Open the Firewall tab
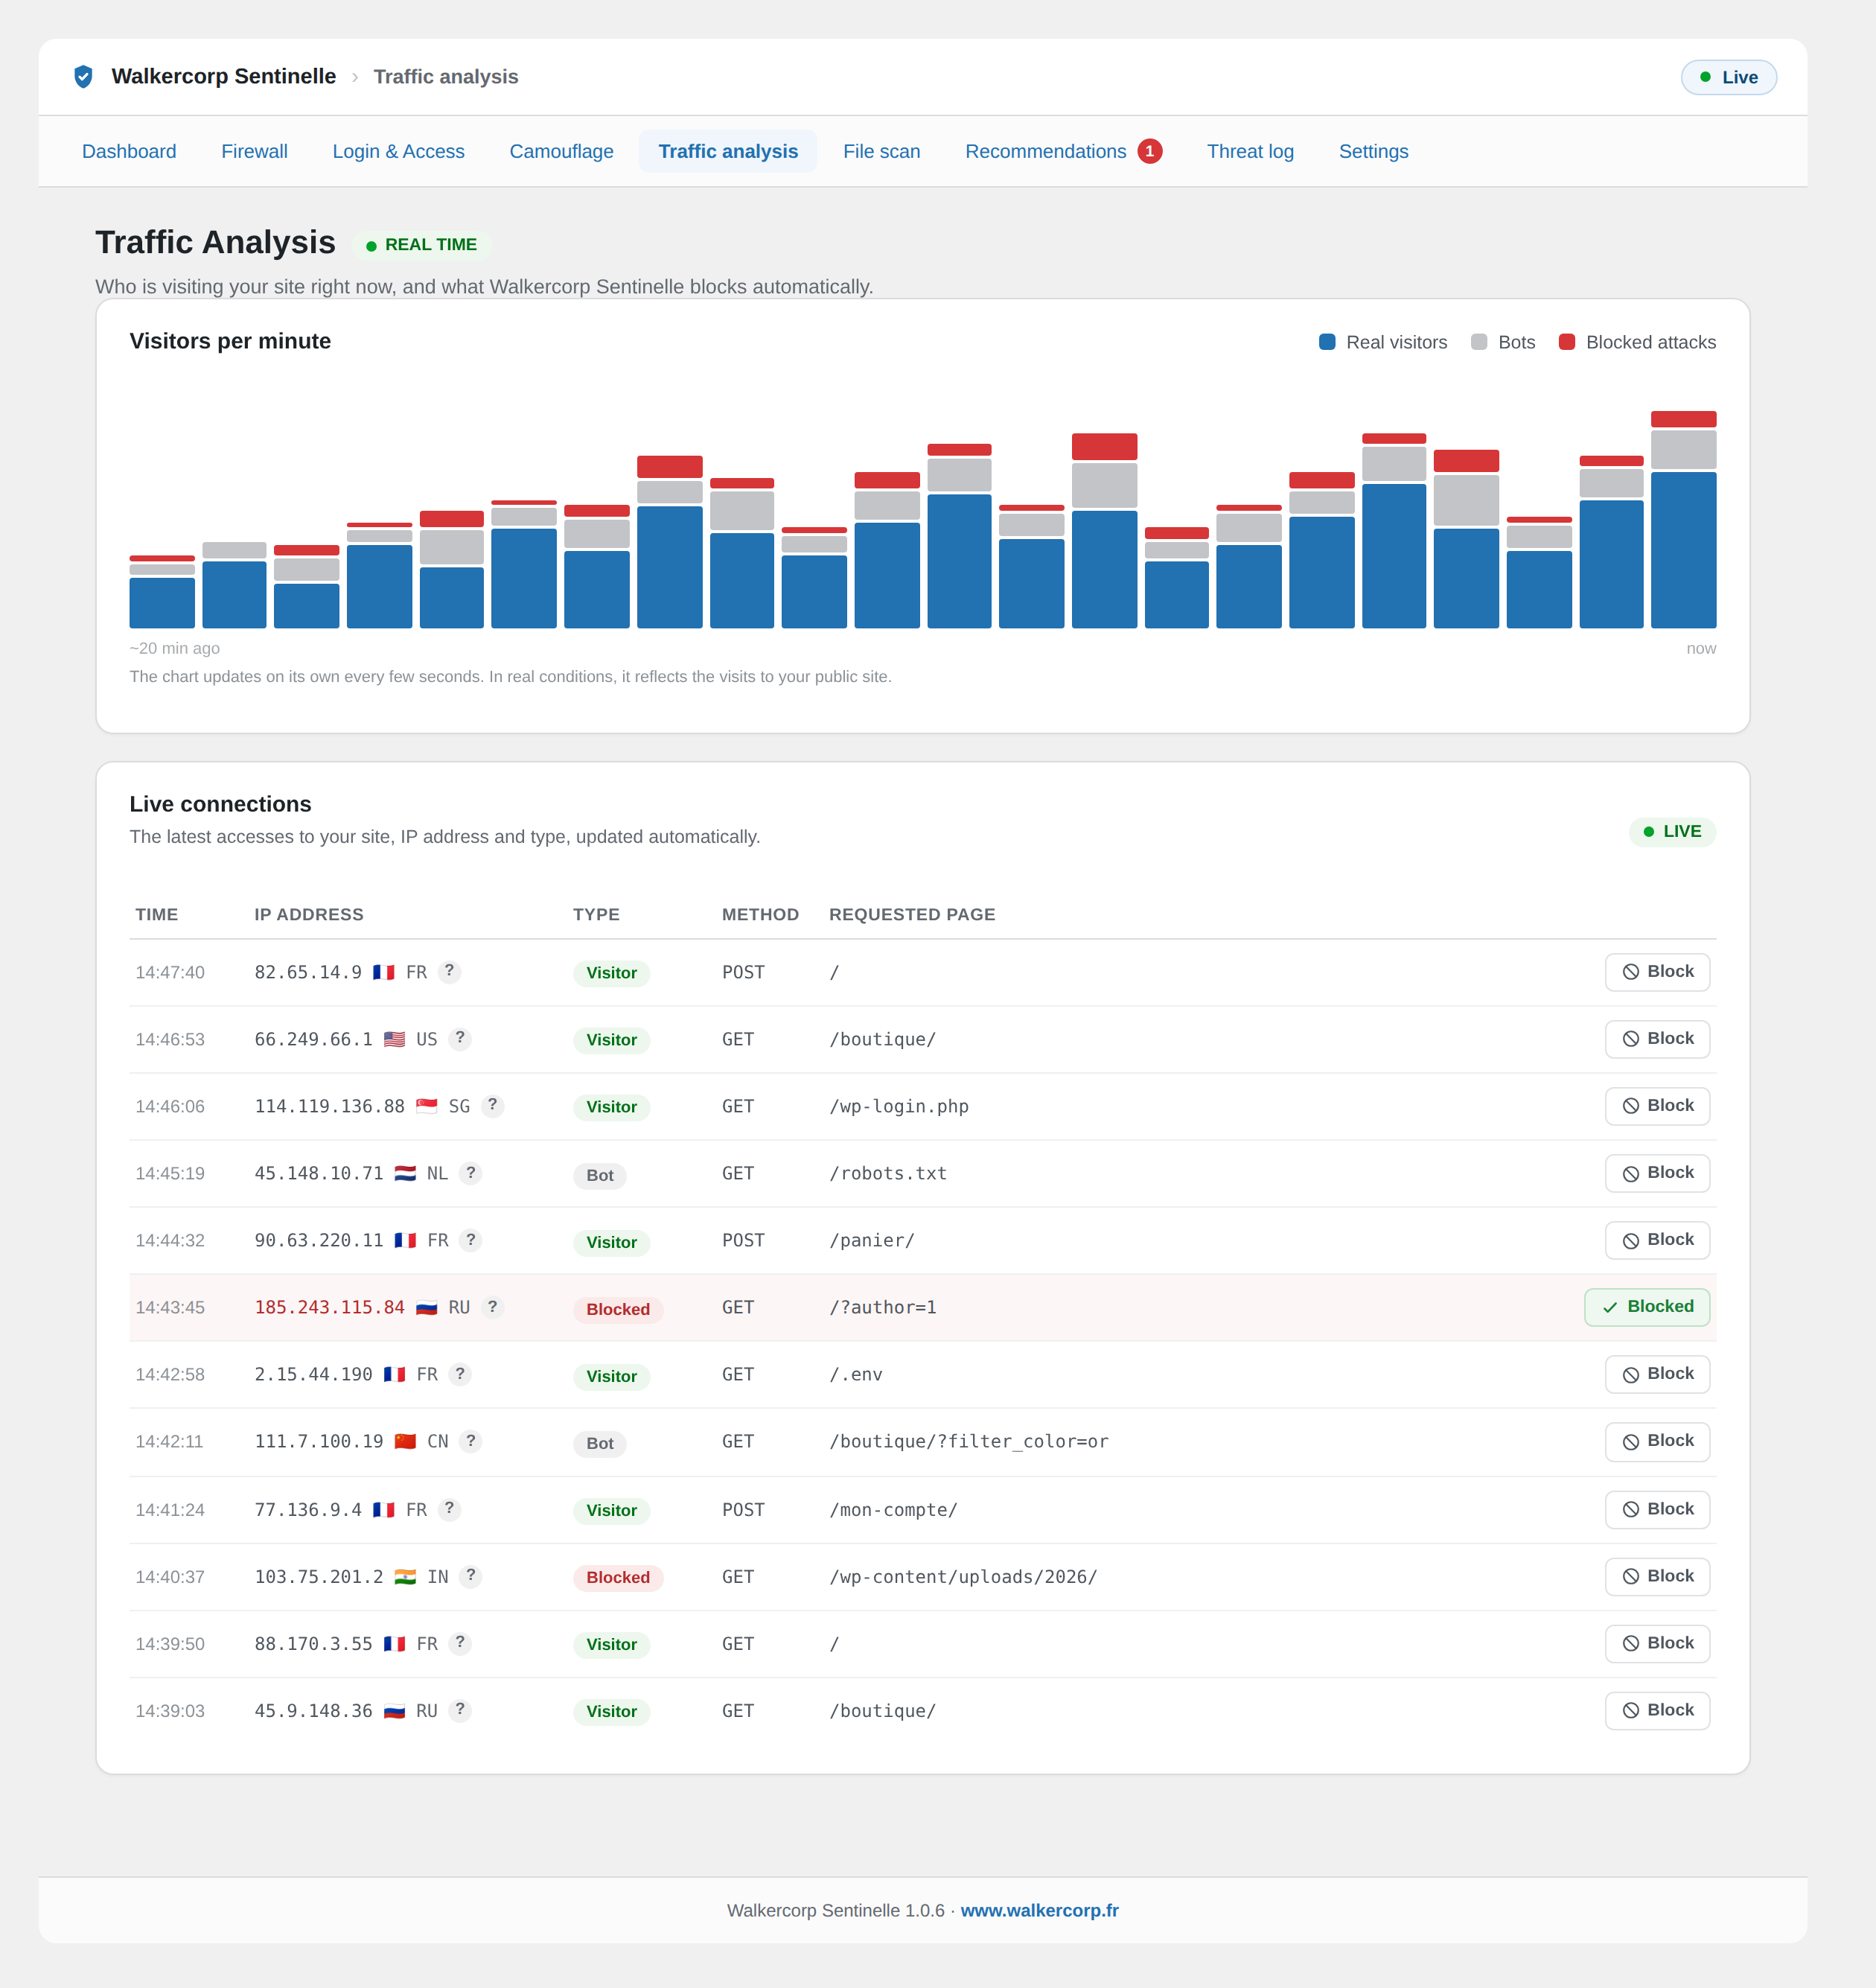The height and width of the screenshot is (1988, 1876). [254, 151]
